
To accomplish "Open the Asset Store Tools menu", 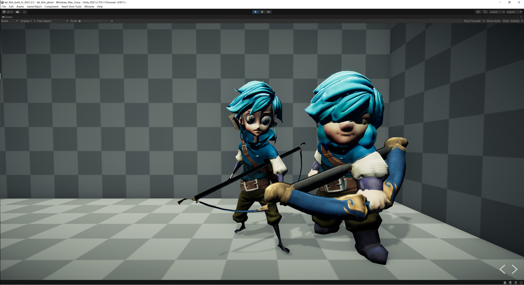I will pos(71,6).
